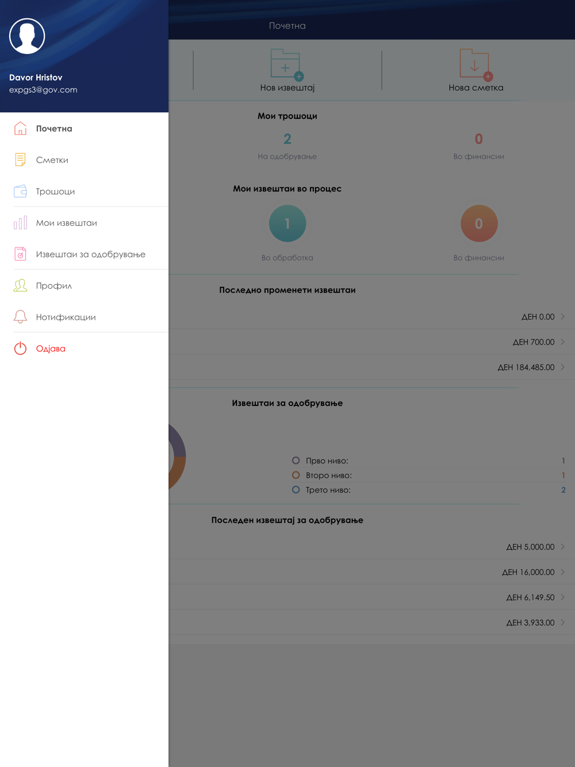The height and width of the screenshot is (767, 575).
Task: Open Почетна in the side menu
Action: click(x=84, y=128)
